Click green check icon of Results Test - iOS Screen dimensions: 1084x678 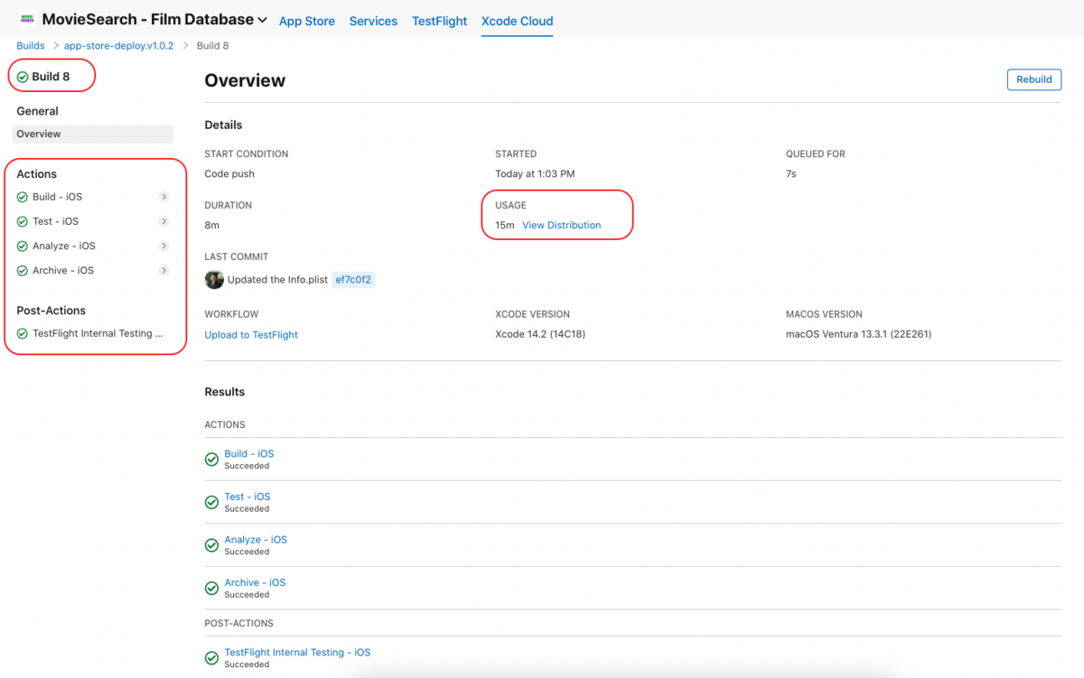211,502
